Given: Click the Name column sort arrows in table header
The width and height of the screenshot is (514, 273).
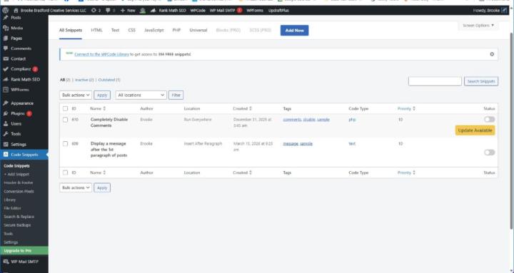Looking at the screenshot, I should (104, 108).
